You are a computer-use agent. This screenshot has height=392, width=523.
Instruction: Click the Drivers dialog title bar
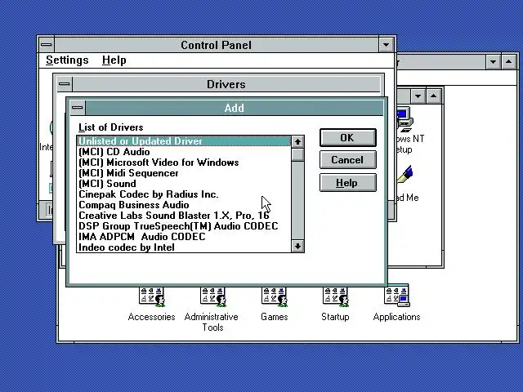pyautogui.click(x=226, y=84)
